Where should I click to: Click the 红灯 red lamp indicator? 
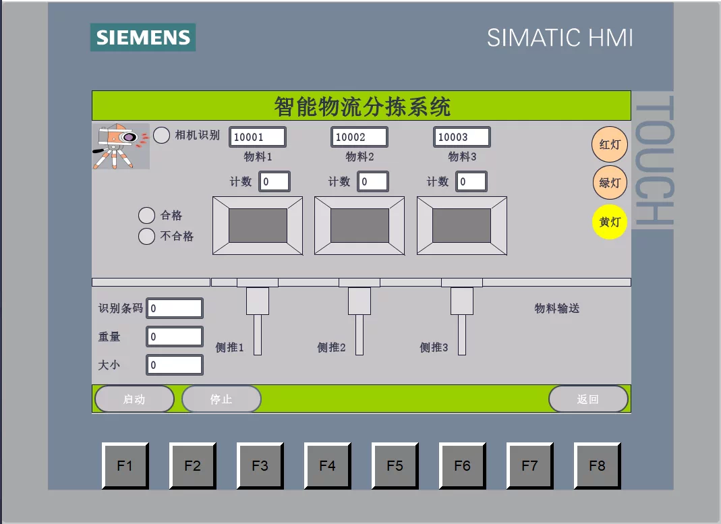coord(609,144)
